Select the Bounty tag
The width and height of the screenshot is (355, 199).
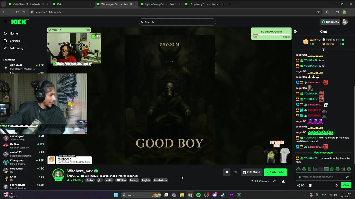tap(134, 180)
